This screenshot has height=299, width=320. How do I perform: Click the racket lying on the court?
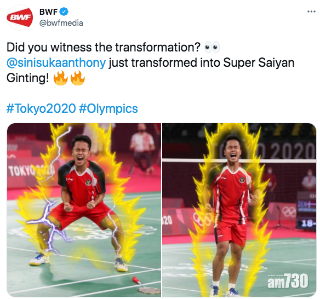point(146,285)
